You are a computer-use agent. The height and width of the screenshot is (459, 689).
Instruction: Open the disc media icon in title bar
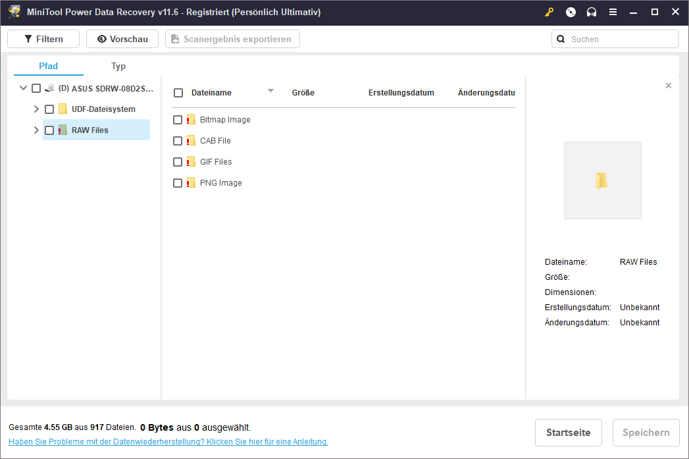[571, 13]
